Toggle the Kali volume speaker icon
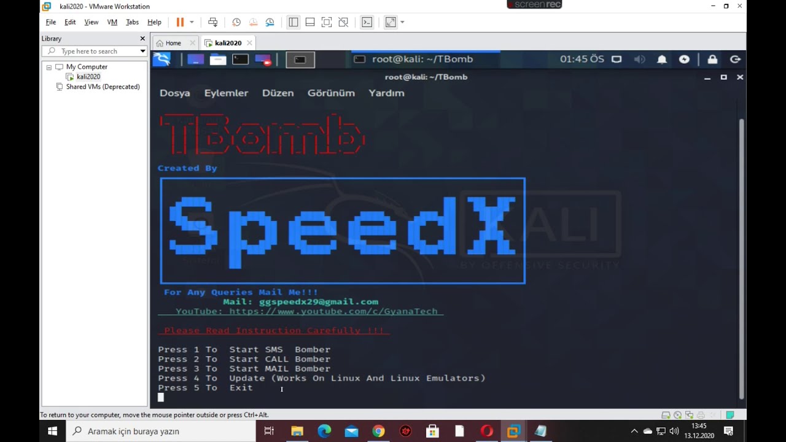Screen dimensions: 786x442 (639, 59)
